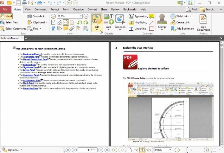Viewport: 224px width, 153px height.
Task: Open the Options... menu
Action: (x=12, y=150)
